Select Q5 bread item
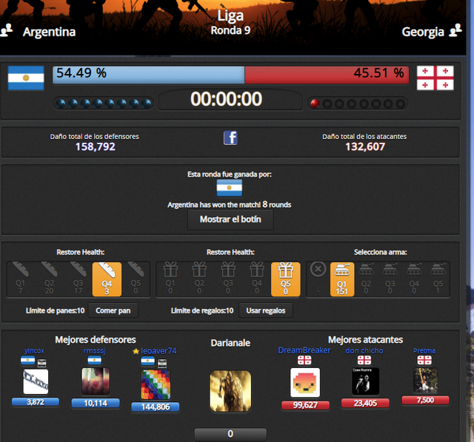 click(136, 279)
